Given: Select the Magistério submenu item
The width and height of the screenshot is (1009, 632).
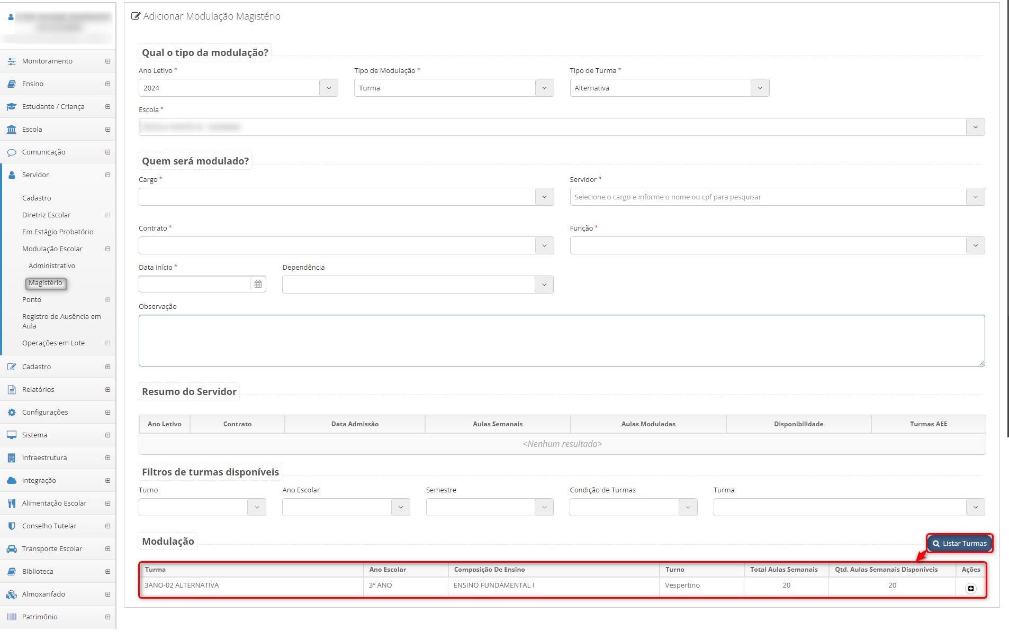Looking at the screenshot, I should coord(46,283).
